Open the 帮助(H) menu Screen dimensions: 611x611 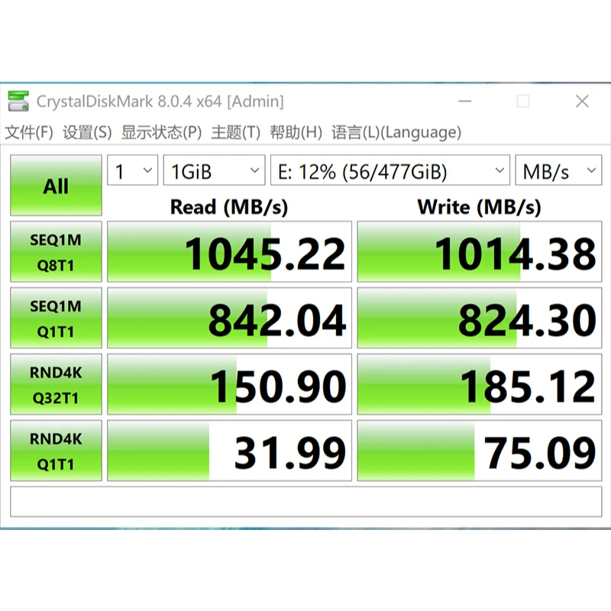point(296,132)
